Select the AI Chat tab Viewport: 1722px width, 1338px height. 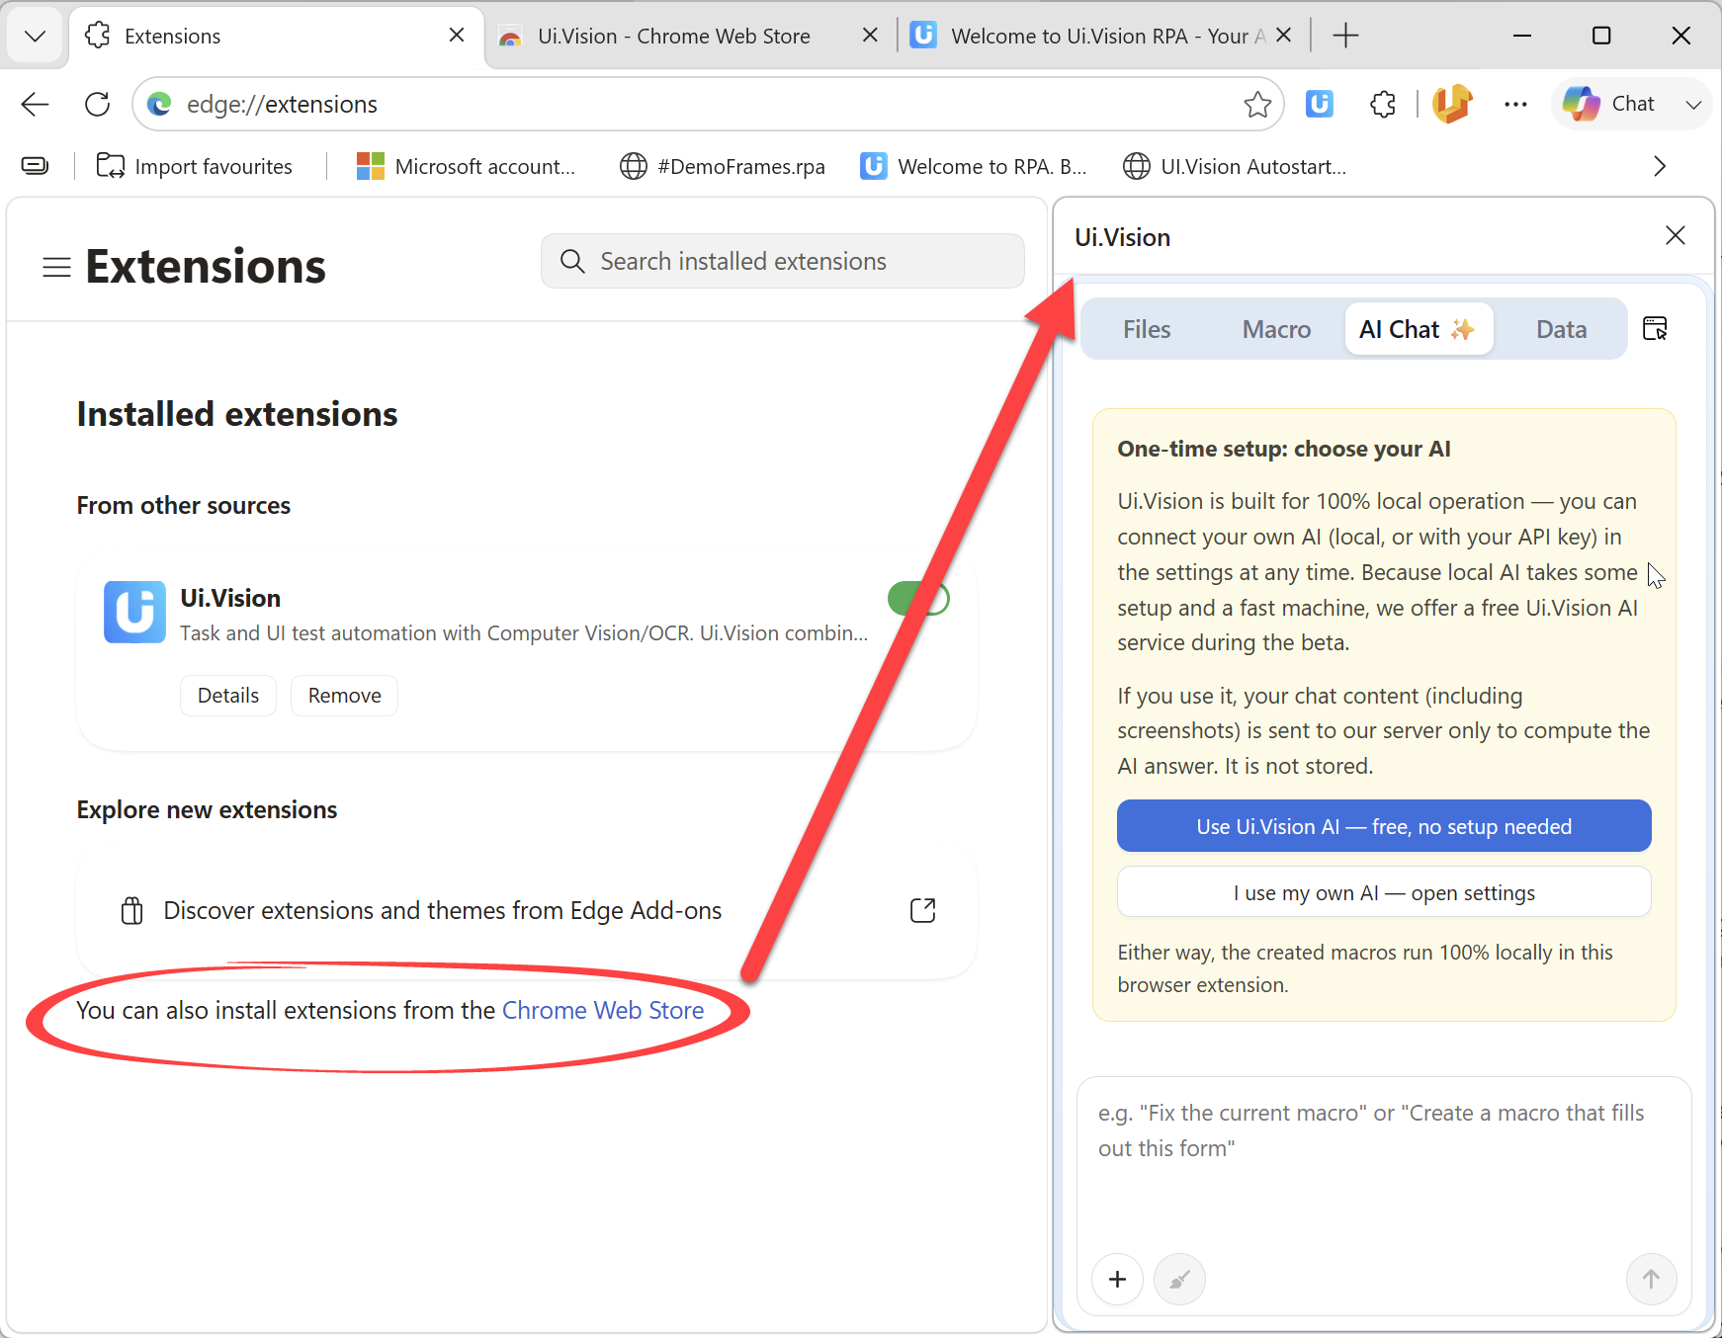1419,329
